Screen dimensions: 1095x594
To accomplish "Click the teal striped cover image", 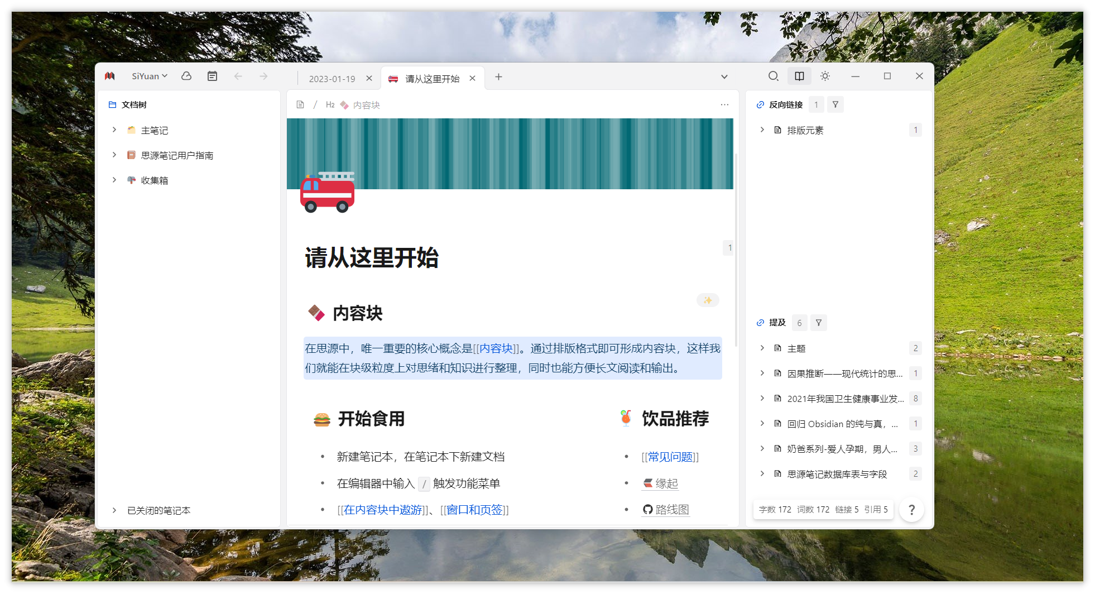I will pyautogui.click(x=510, y=154).
